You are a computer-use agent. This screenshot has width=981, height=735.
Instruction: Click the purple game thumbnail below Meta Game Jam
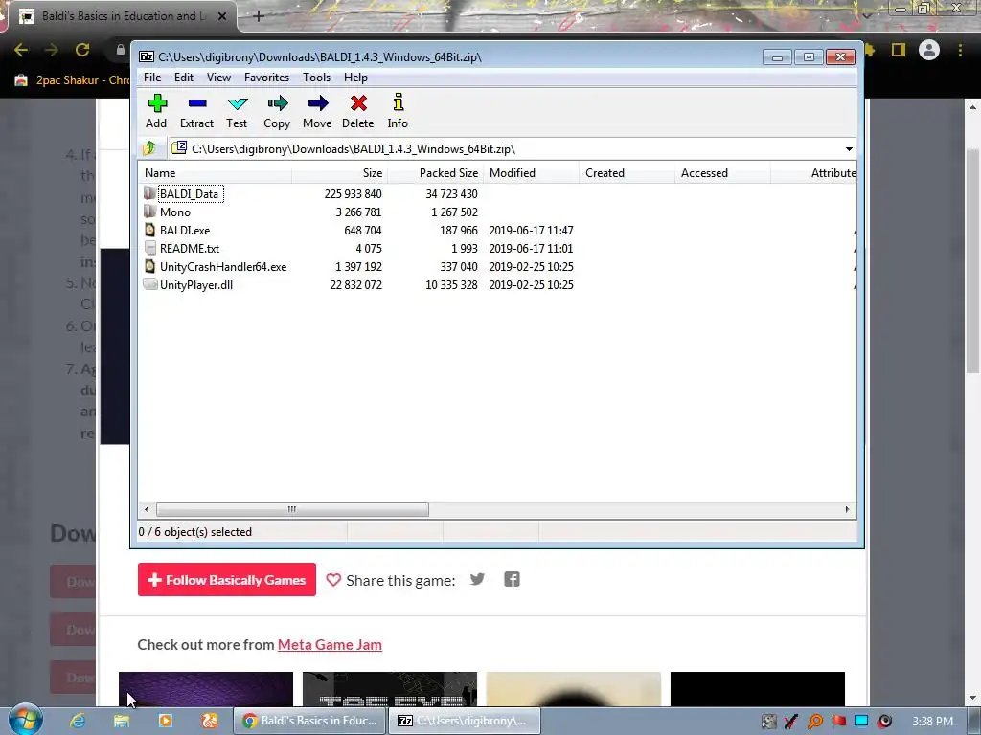point(206,689)
